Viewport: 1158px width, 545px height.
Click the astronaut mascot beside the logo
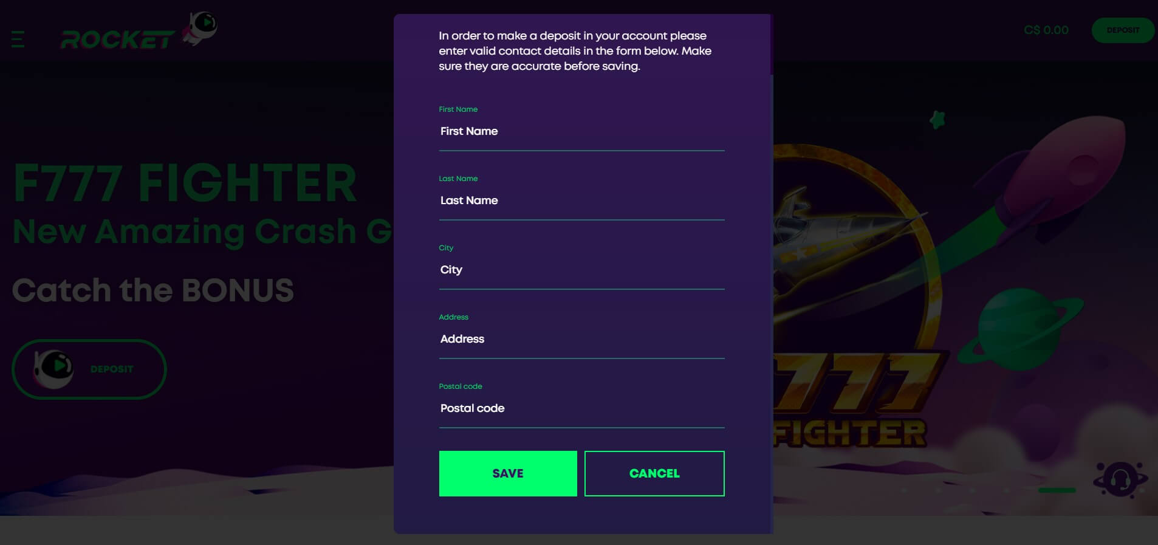pyautogui.click(x=200, y=28)
